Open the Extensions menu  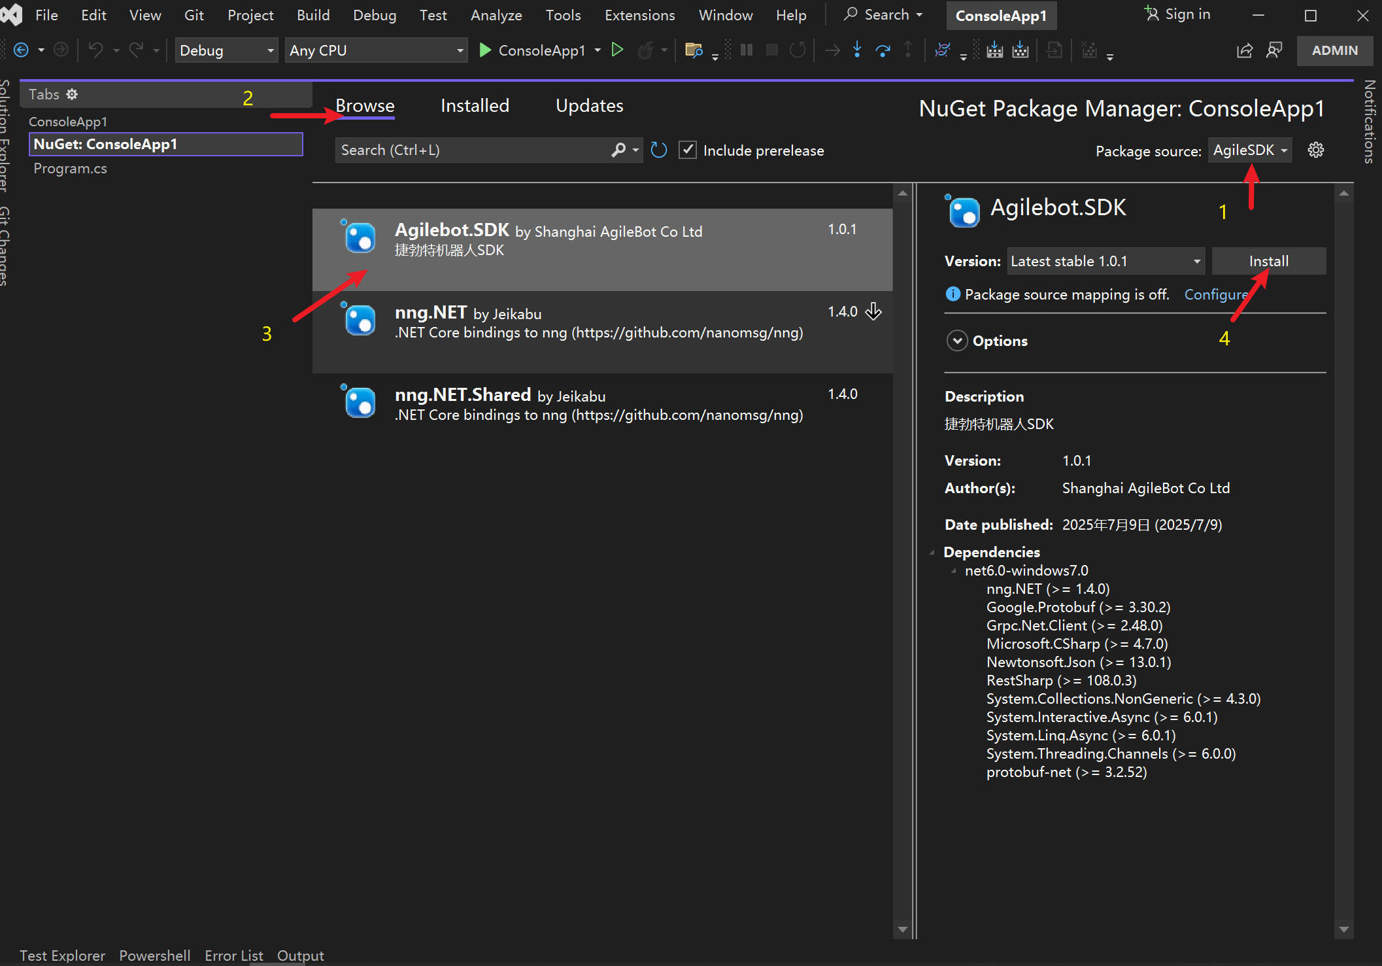tap(639, 15)
